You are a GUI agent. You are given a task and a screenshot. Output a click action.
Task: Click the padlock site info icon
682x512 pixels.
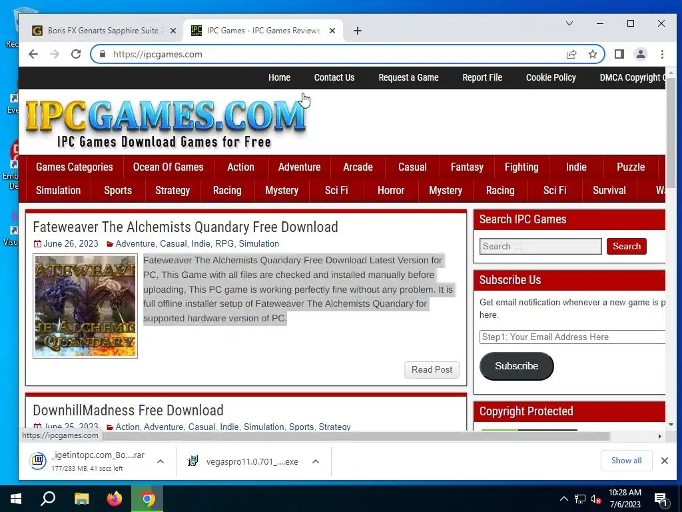103,54
